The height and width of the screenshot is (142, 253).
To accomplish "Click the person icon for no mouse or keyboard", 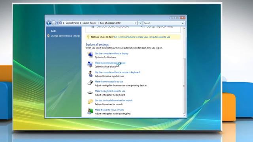I will point(90,74).
